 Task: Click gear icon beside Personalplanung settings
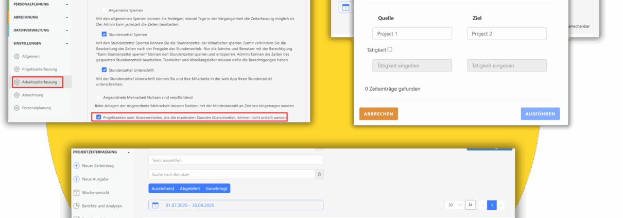(x=17, y=108)
